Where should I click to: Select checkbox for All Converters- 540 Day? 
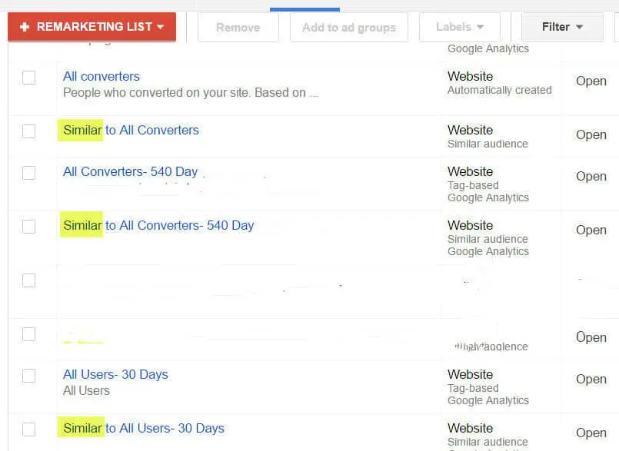click(x=28, y=172)
